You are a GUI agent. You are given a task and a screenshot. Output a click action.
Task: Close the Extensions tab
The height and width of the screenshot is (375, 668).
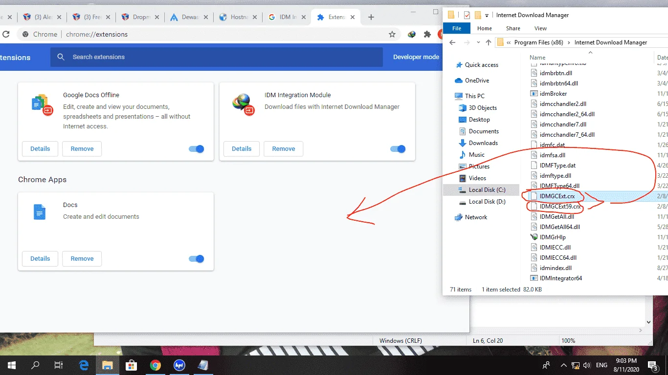pyautogui.click(x=353, y=17)
